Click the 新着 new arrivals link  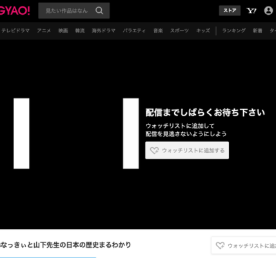pos(257,31)
